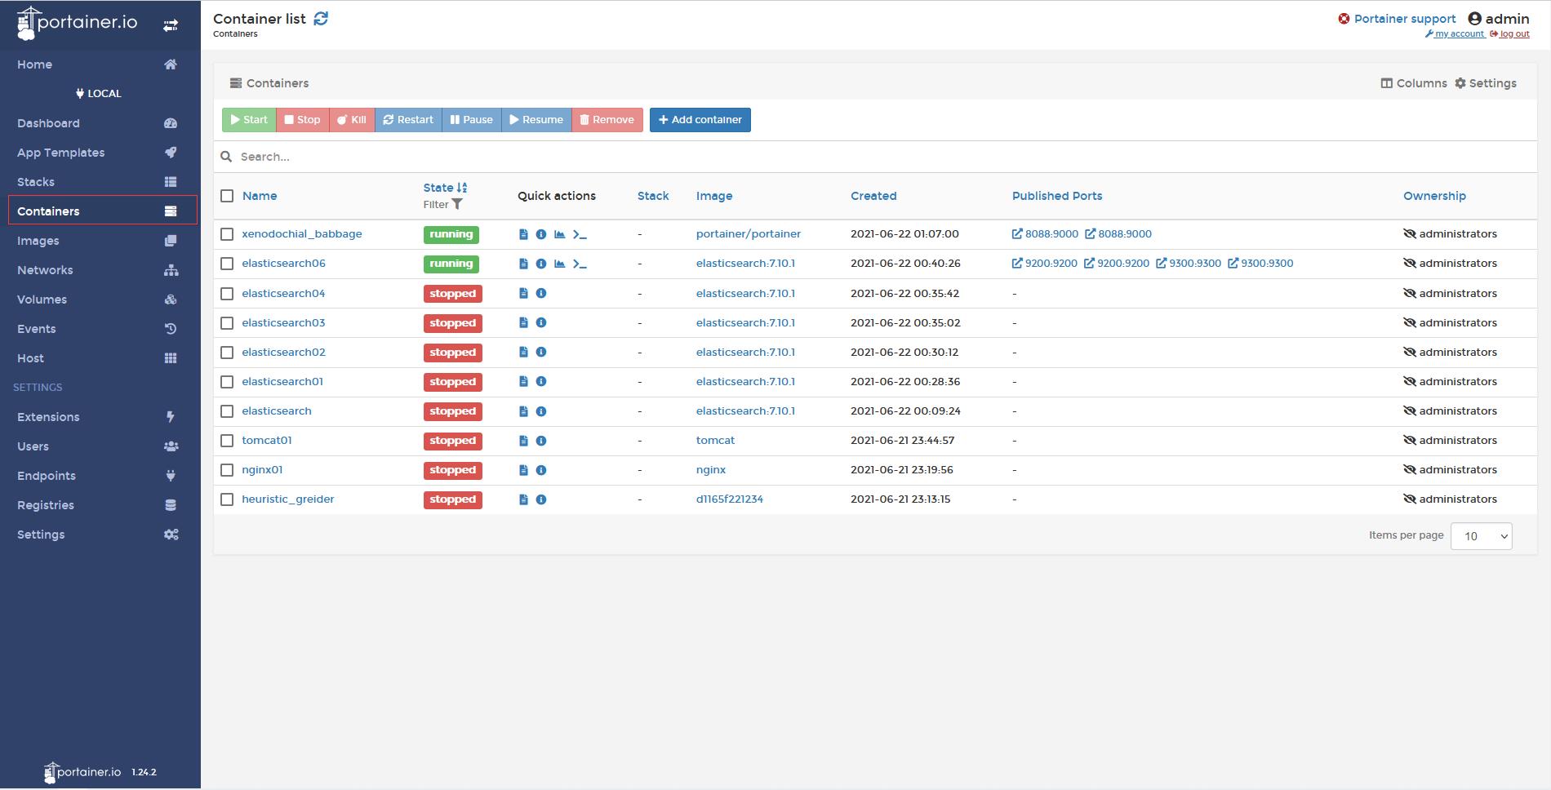Viewport: 1551px width, 790px height.
Task: Click the log out link
Action: tap(1509, 34)
